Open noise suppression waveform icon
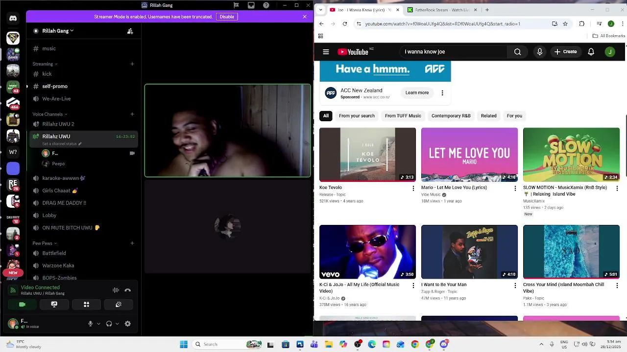Viewport: 627px width, 352px height. [116, 290]
